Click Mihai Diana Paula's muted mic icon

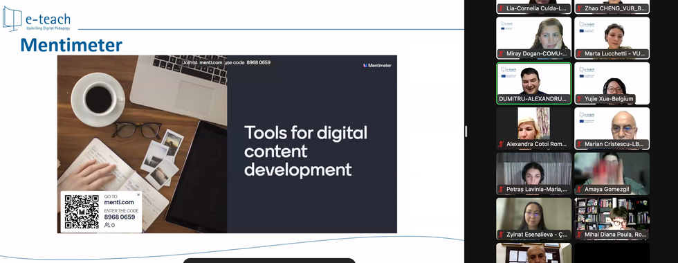pos(580,235)
